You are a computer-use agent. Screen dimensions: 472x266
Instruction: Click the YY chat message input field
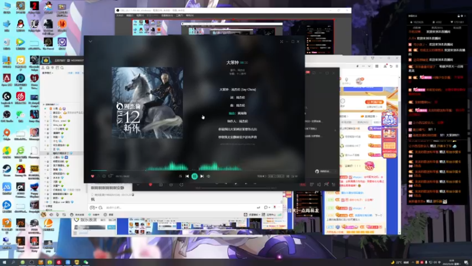pyautogui.click(x=181, y=207)
